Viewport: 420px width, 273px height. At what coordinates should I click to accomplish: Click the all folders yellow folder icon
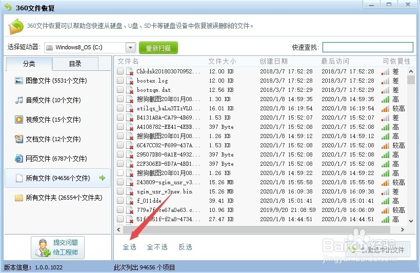coord(19,198)
